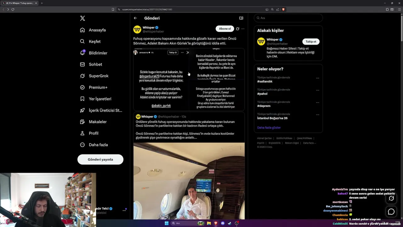Click the @abakin_gurlek mention in image

[x=161, y=106]
